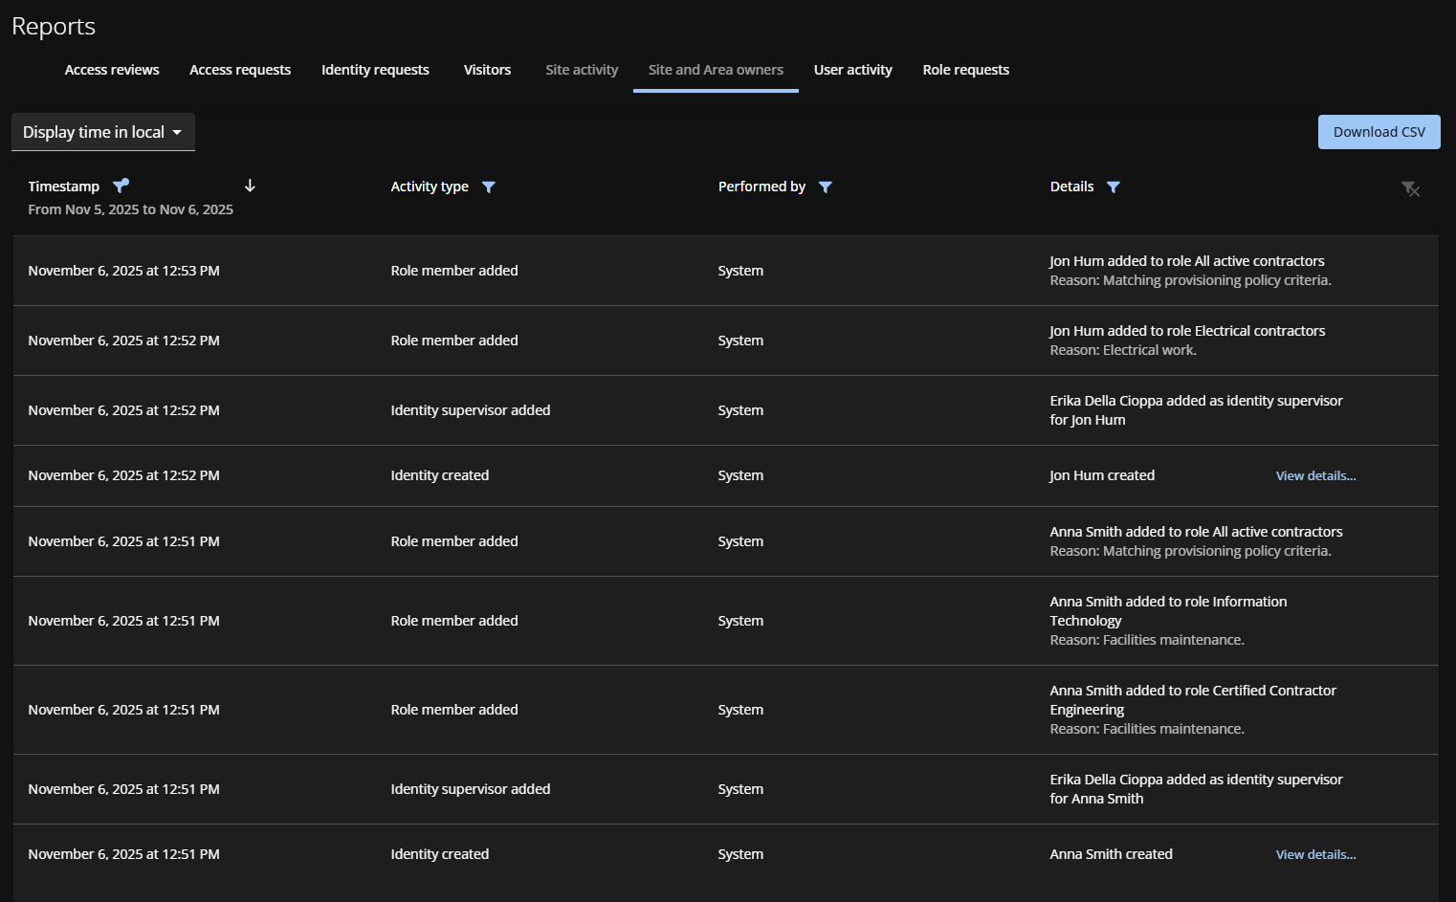Image resolution: width=1456 pixels, height=902 pixels.
Task: View the User activity report tab
Action: point(852,69)
